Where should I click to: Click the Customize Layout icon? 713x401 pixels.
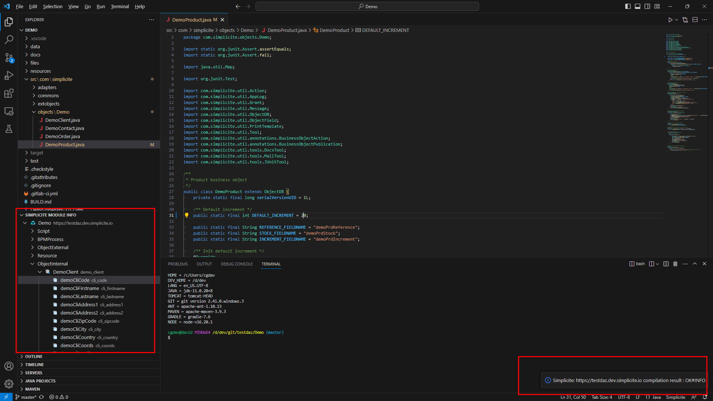click(657, 6)
